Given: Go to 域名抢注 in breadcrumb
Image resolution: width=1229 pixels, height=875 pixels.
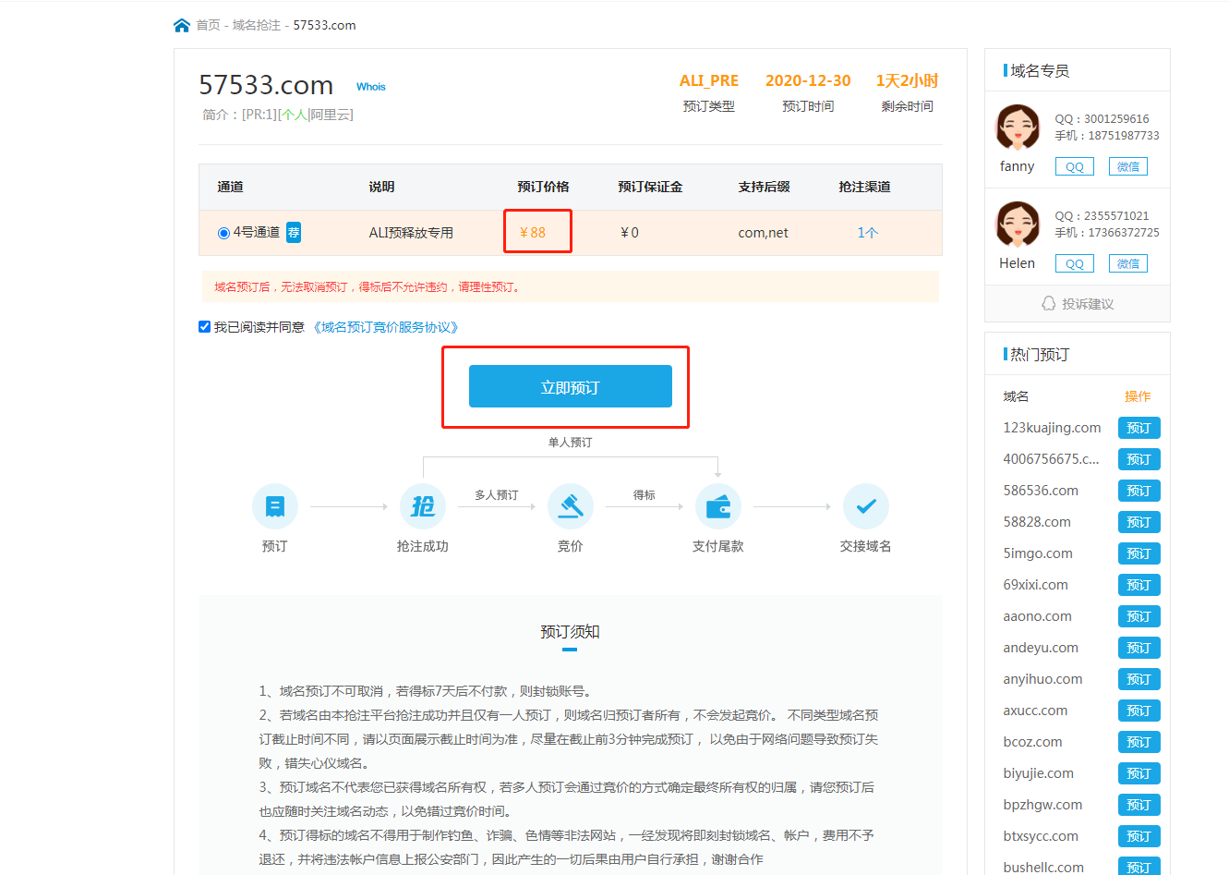Looking at the screenshot, I should [256, 25].
